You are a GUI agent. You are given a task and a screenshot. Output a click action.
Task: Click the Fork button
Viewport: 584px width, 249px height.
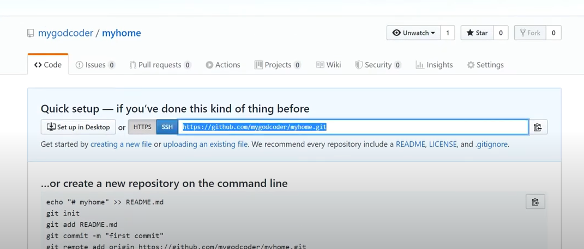531,33
